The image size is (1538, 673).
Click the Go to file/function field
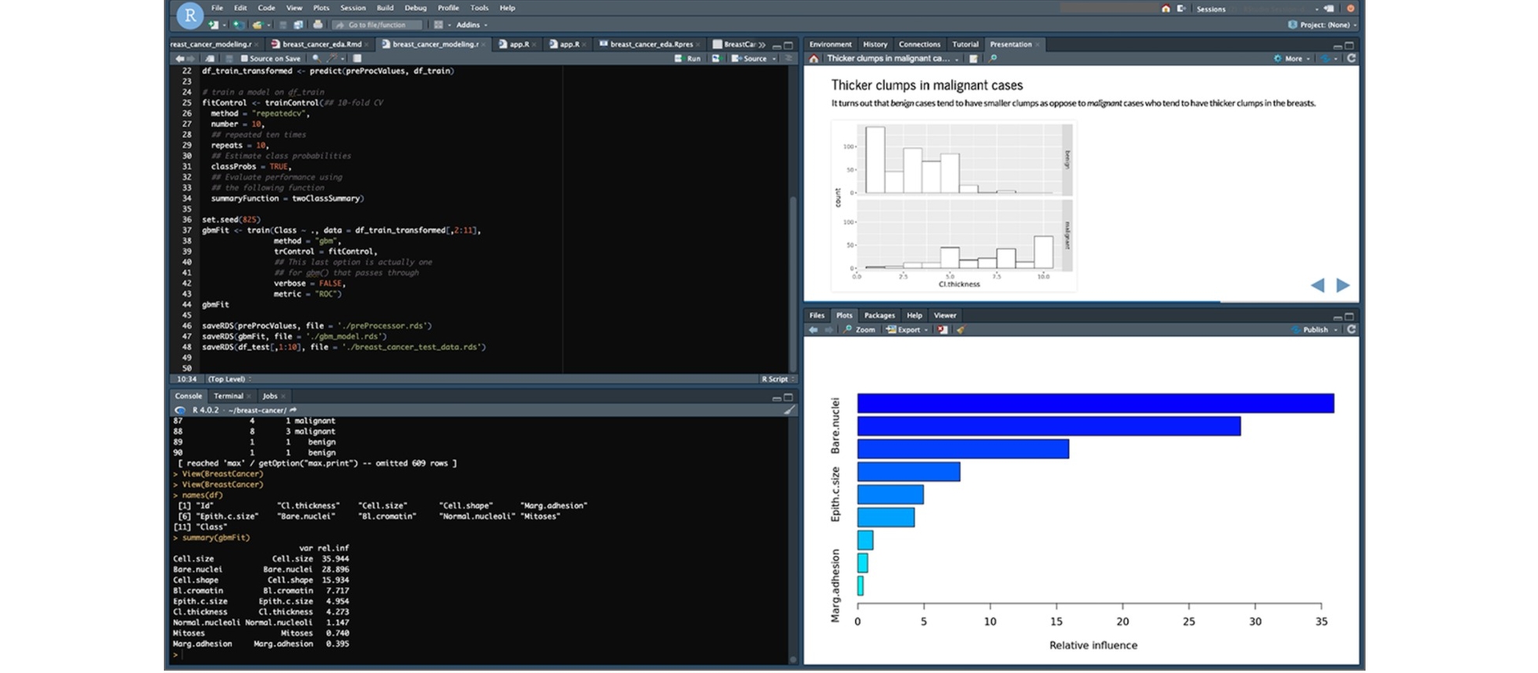(x=377, y=25)
